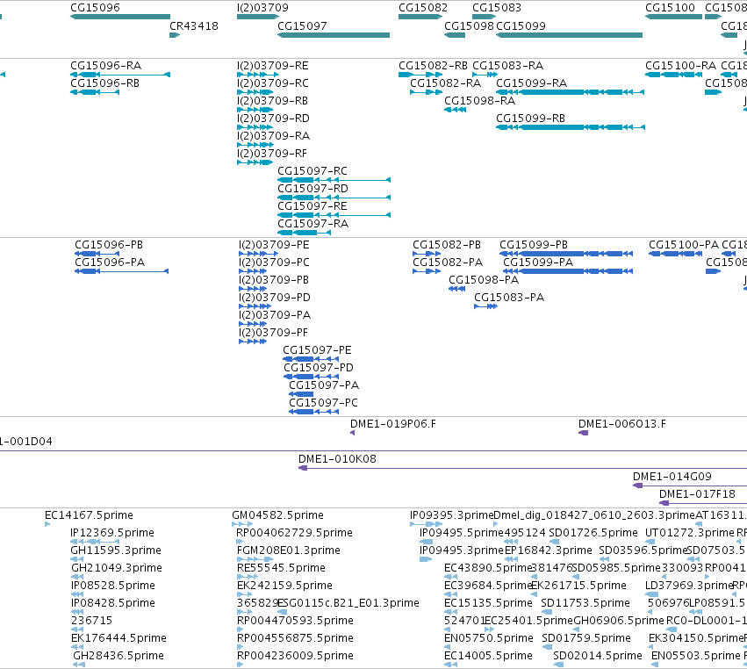Open the DME1-010K08 clone label
The height and width of the screenshot is (669, 747).
[x=337, y=459]
